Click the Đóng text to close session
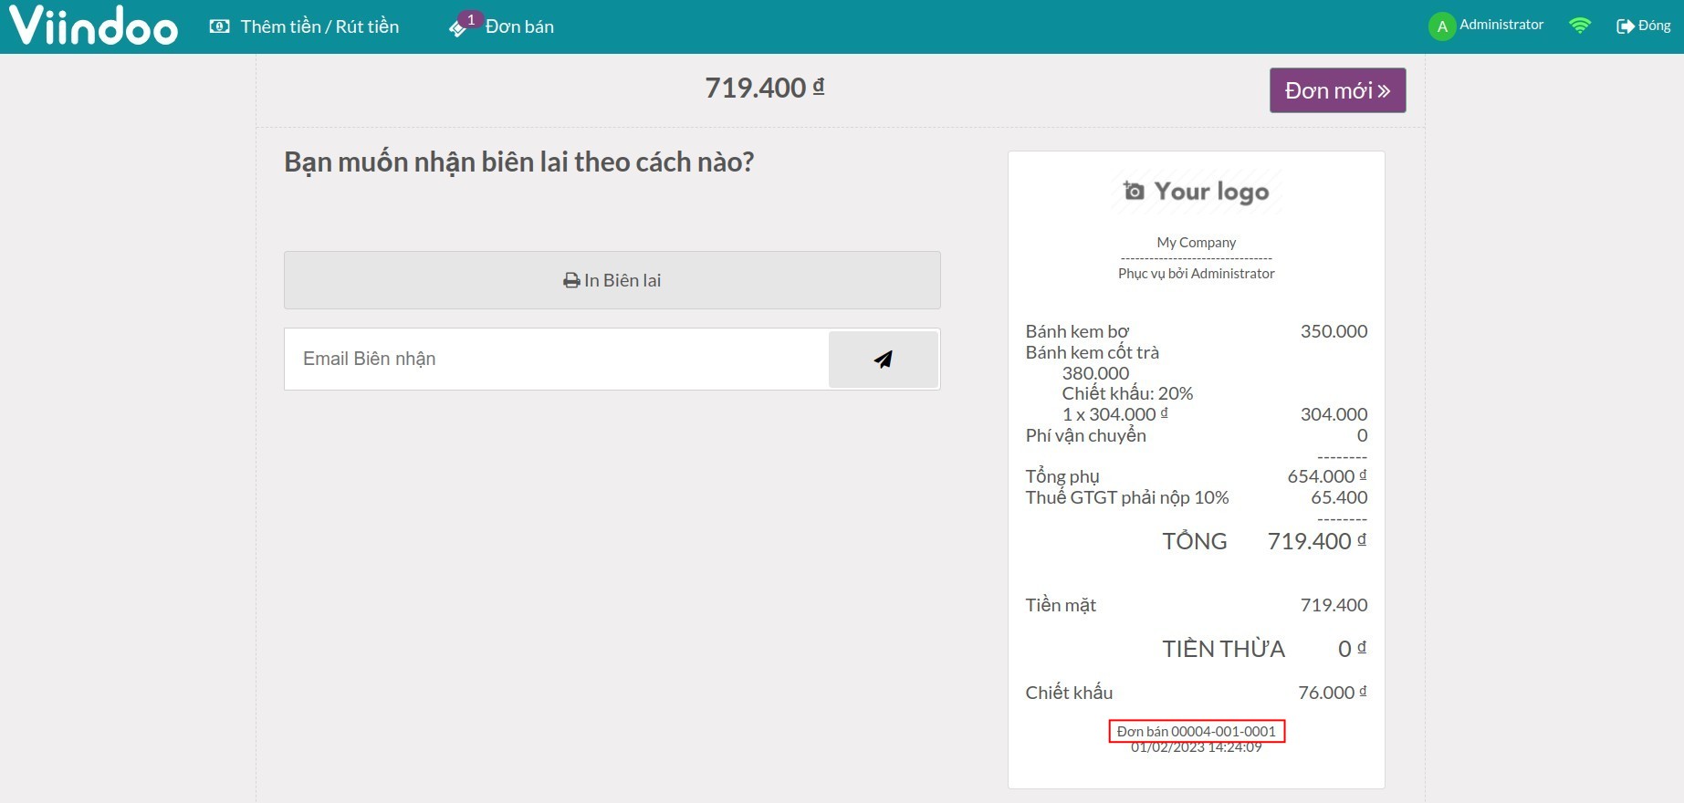This screenshot has height=803, width=1684. [1654, 26]
